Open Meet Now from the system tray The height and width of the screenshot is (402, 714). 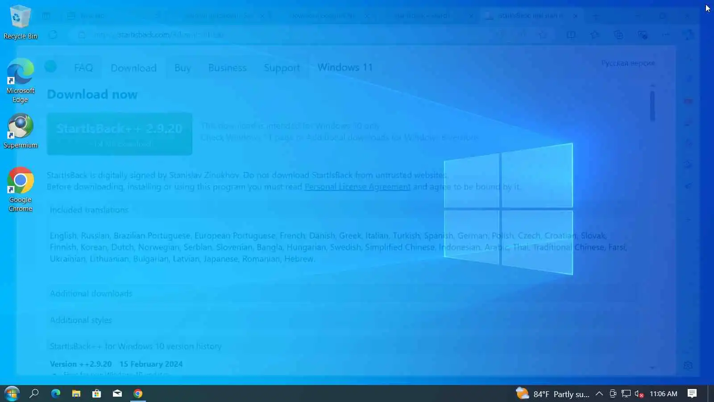point(613,394)
